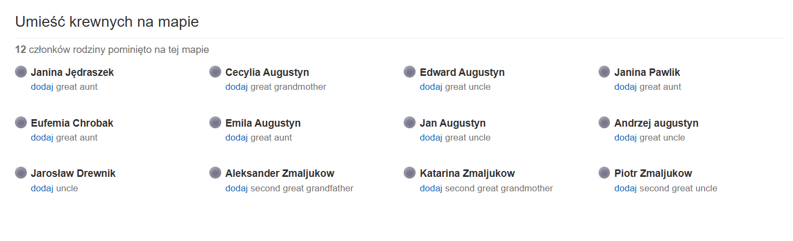
Task: Click "dodaj" under Piotr Zmaljukow
Action: (625, 188)
